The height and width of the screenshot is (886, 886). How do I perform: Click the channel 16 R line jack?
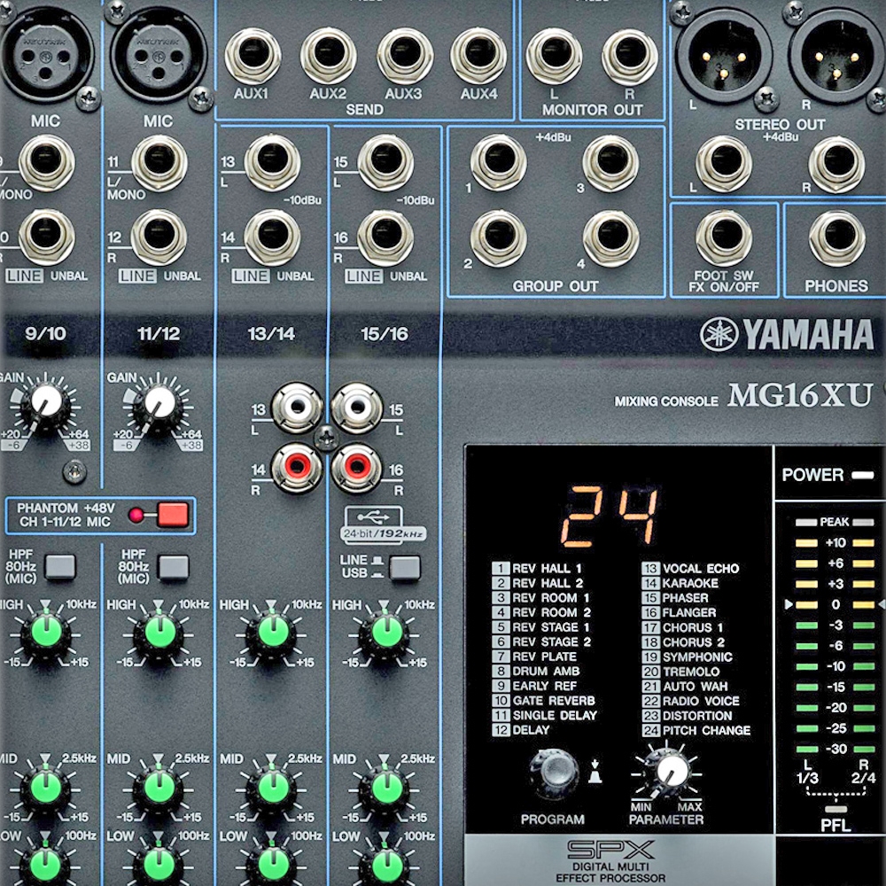click(x=386, y=237)
